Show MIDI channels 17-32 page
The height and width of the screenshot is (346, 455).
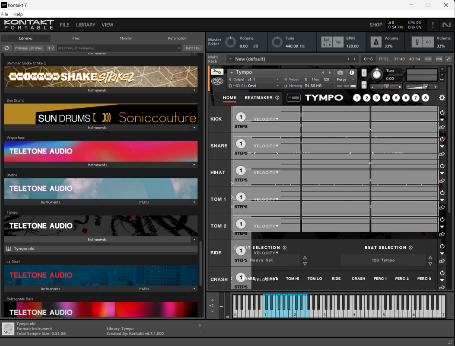pos(383,59)
